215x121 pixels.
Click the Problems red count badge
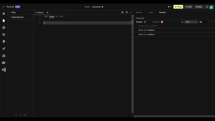[x=162, y=22]
